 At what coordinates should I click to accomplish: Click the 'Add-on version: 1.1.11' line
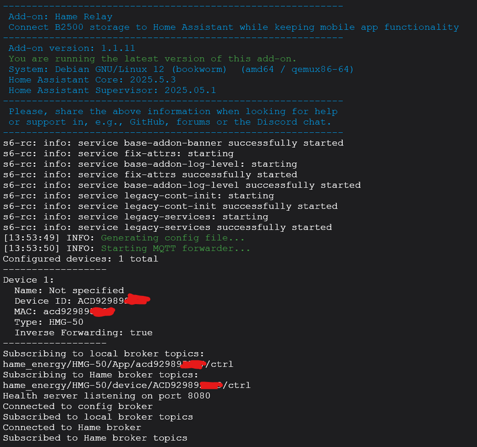(72, 48)
